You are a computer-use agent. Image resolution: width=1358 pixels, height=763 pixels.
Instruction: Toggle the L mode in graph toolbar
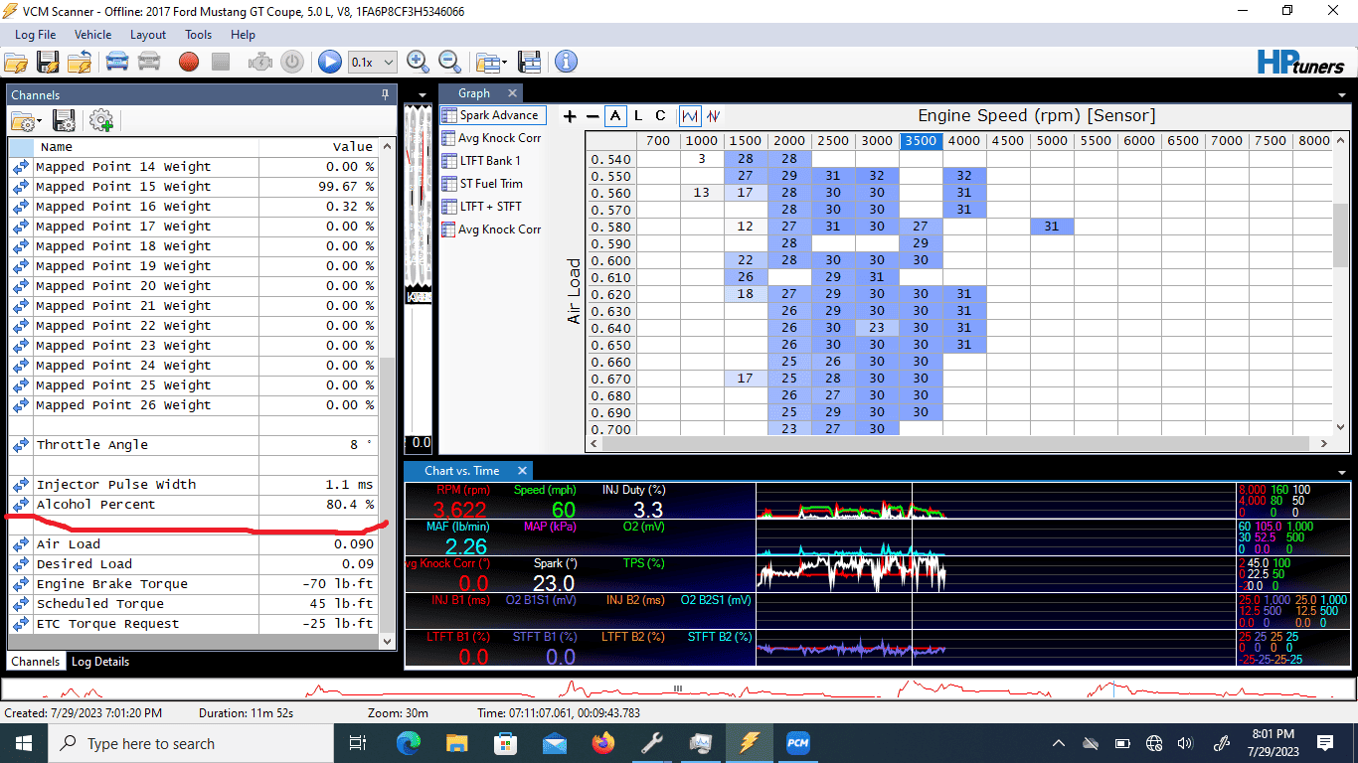point(638,116)
